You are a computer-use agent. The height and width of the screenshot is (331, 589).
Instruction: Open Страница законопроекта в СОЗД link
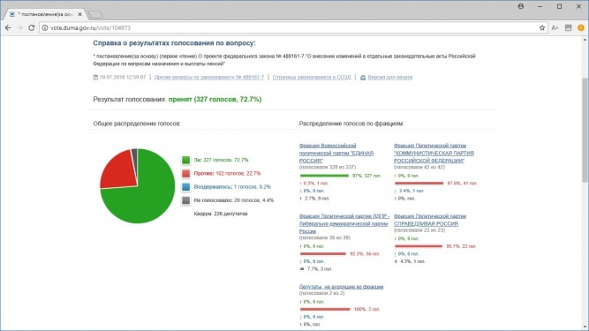pyautogui.click(x=312, y=78)
